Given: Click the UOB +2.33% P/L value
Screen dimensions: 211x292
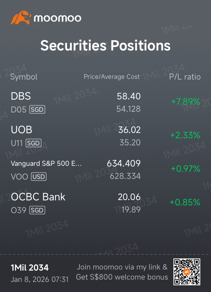Looking at the screenshot, I should [185, 135].
